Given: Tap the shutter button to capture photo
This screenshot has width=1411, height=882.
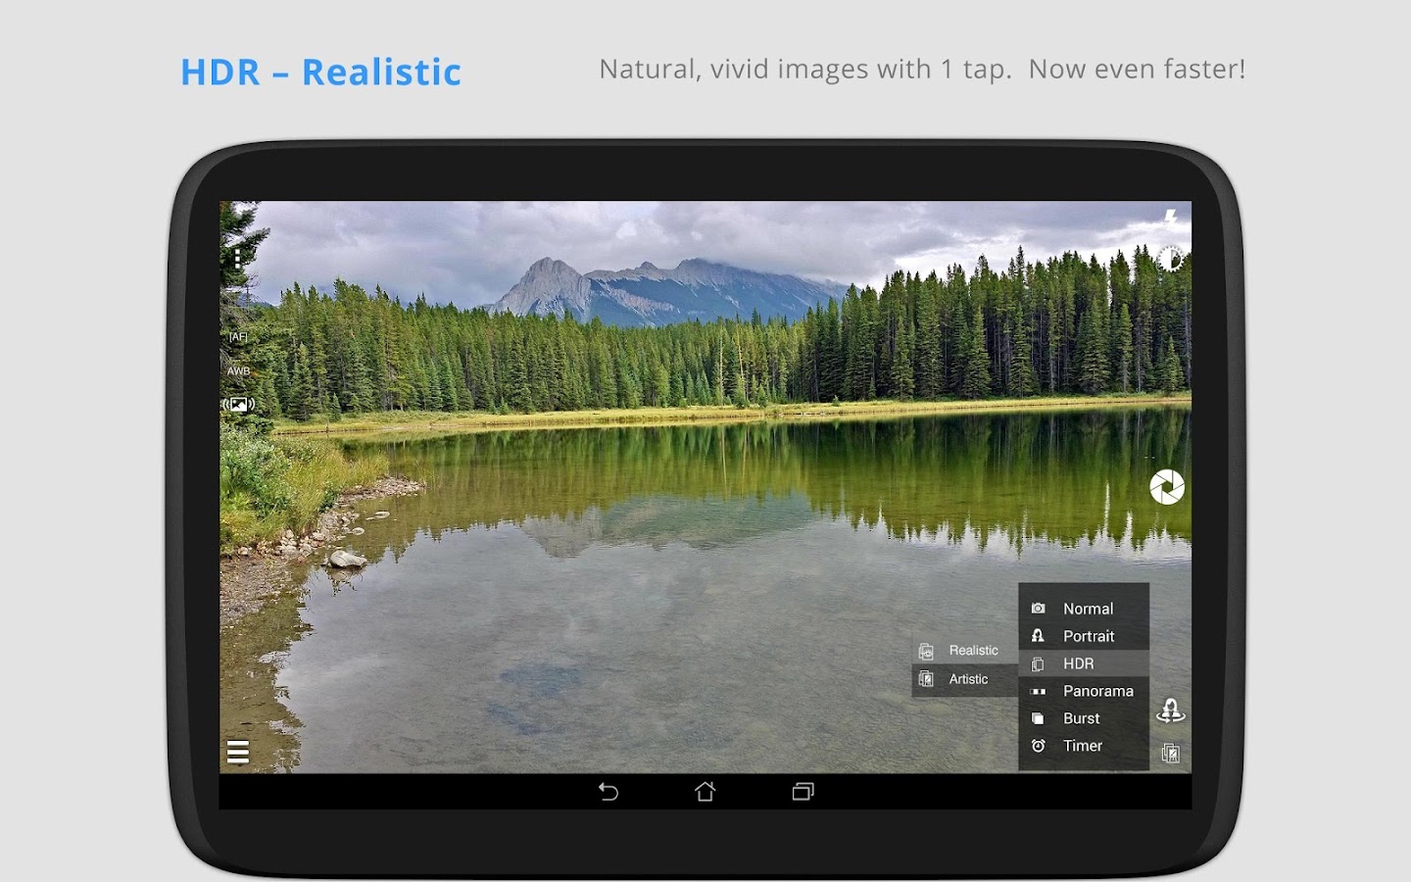Looking at the screenshot, I should pos(1166,487).
